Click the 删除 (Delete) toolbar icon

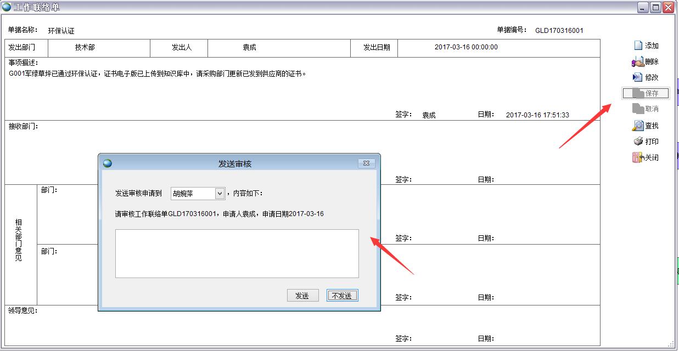point(638,61)
